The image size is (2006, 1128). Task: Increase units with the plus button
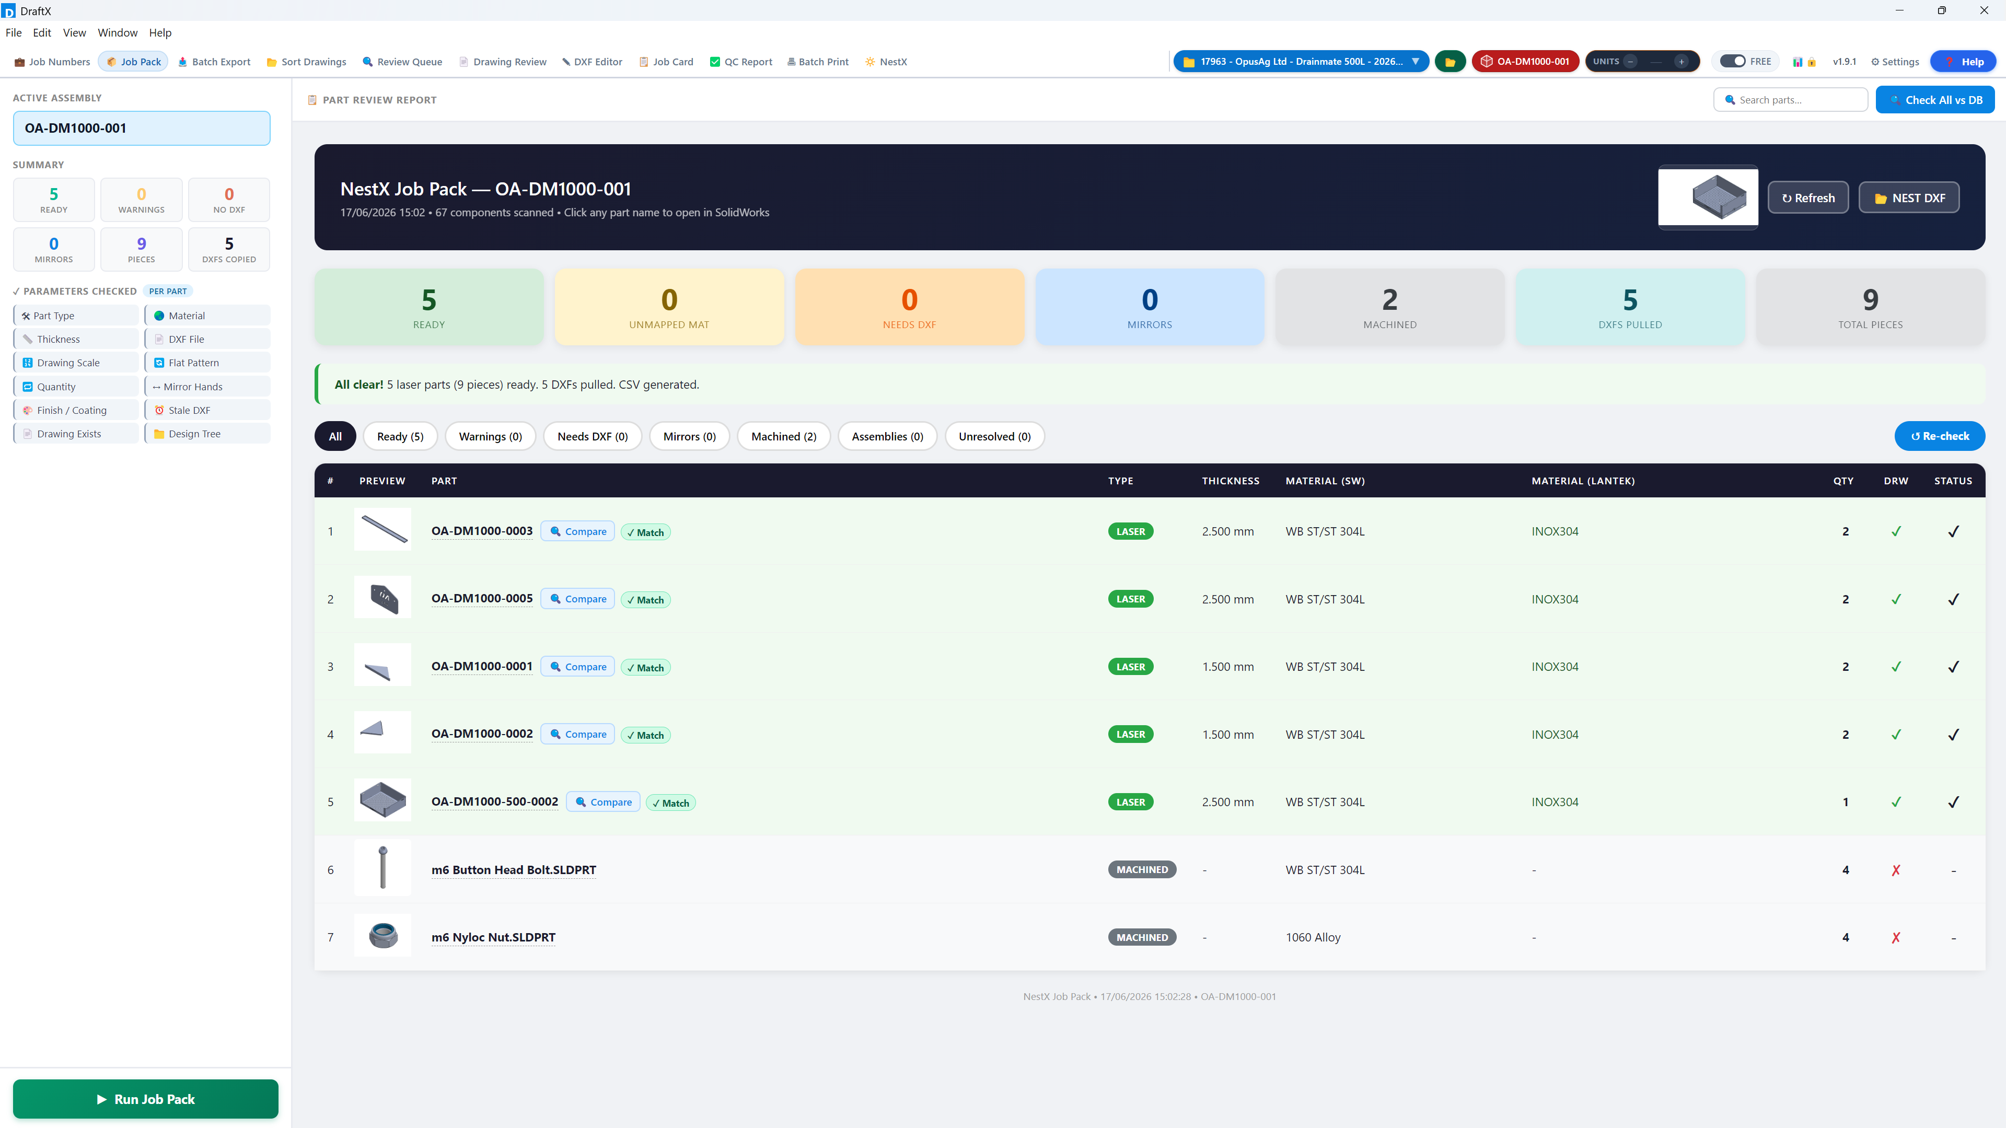click(x=1682, y=62)
